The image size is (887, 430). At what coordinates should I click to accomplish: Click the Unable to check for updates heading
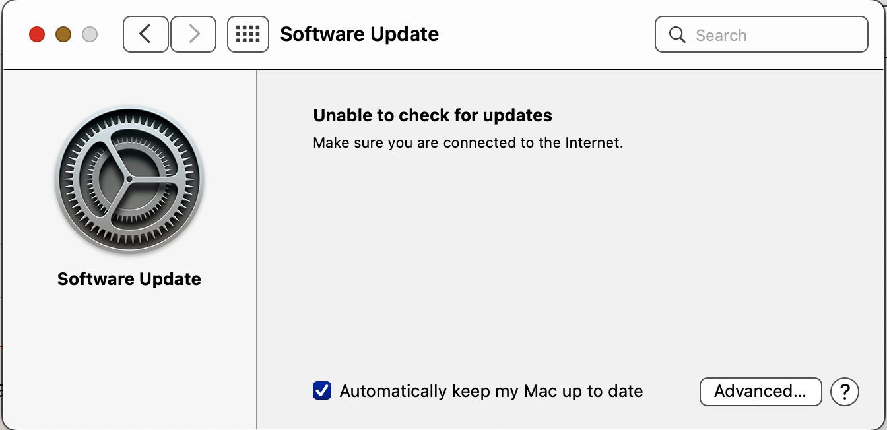[432, 115]
